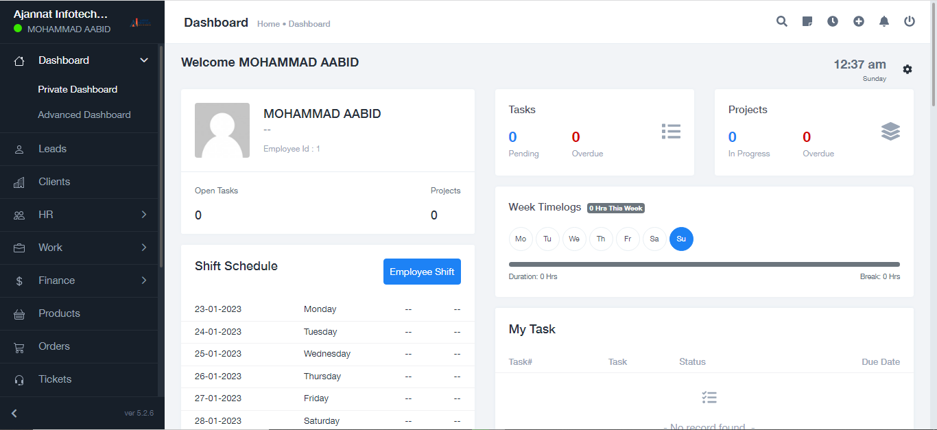
Task: Click the search magnifier icon in header
Action: coord(782,21)
